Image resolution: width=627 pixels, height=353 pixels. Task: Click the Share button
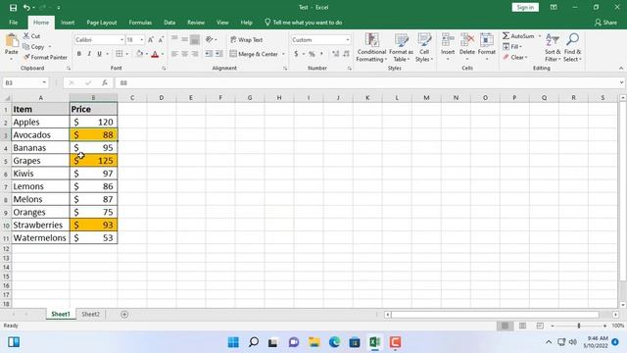click(605, 23)
